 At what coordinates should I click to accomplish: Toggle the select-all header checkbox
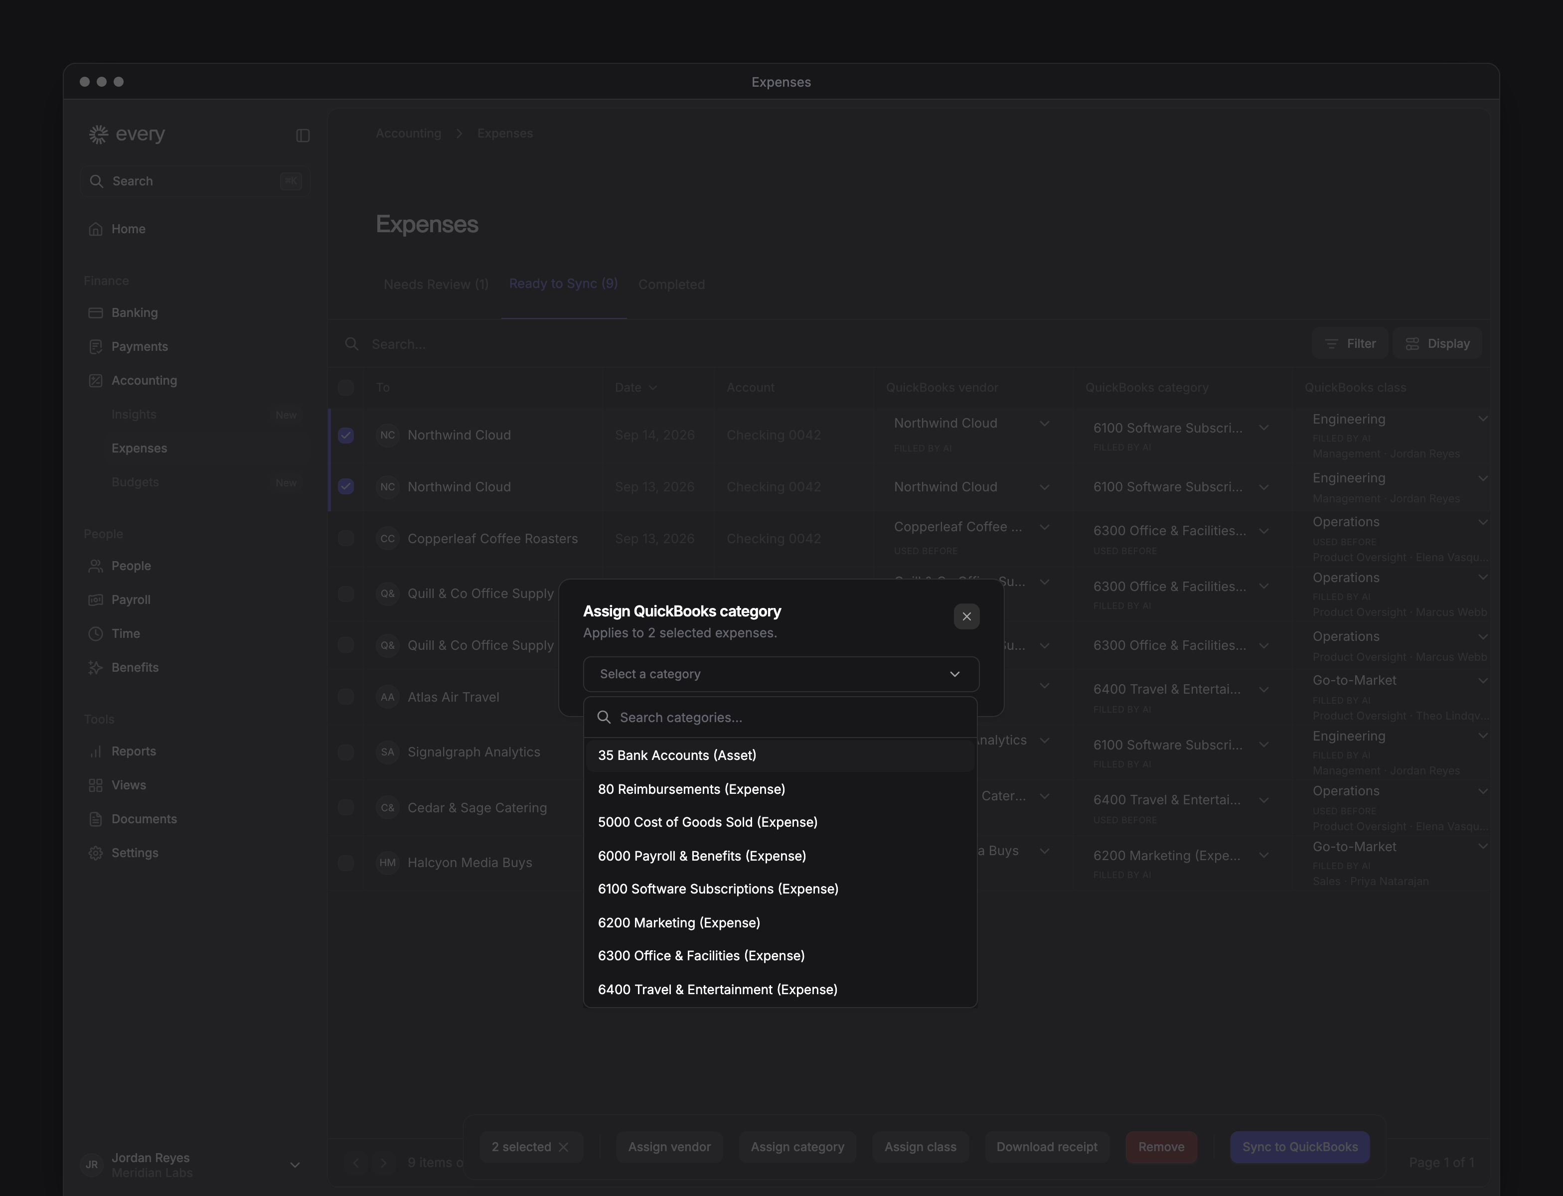point(346,387)
